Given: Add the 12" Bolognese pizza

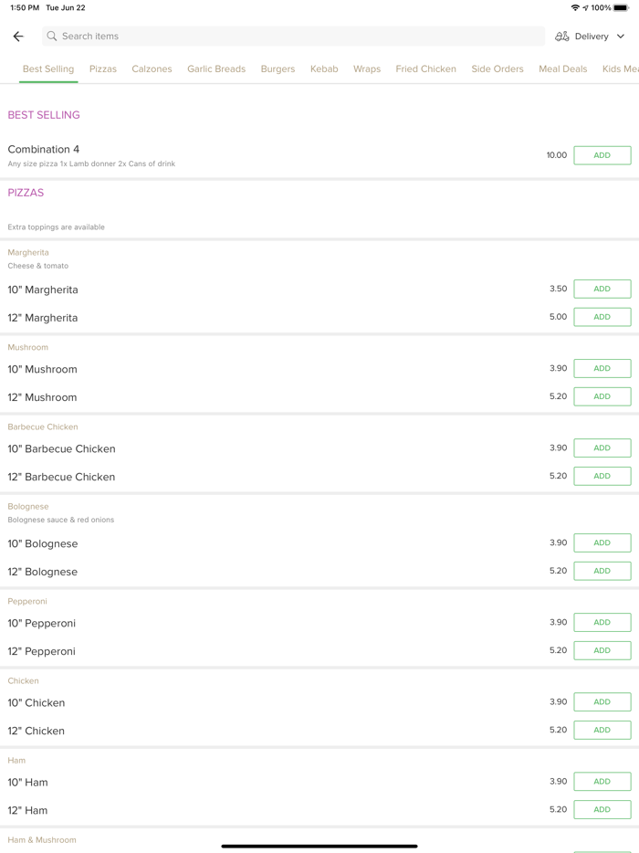Looking at the screenshot, I should 602,571.
